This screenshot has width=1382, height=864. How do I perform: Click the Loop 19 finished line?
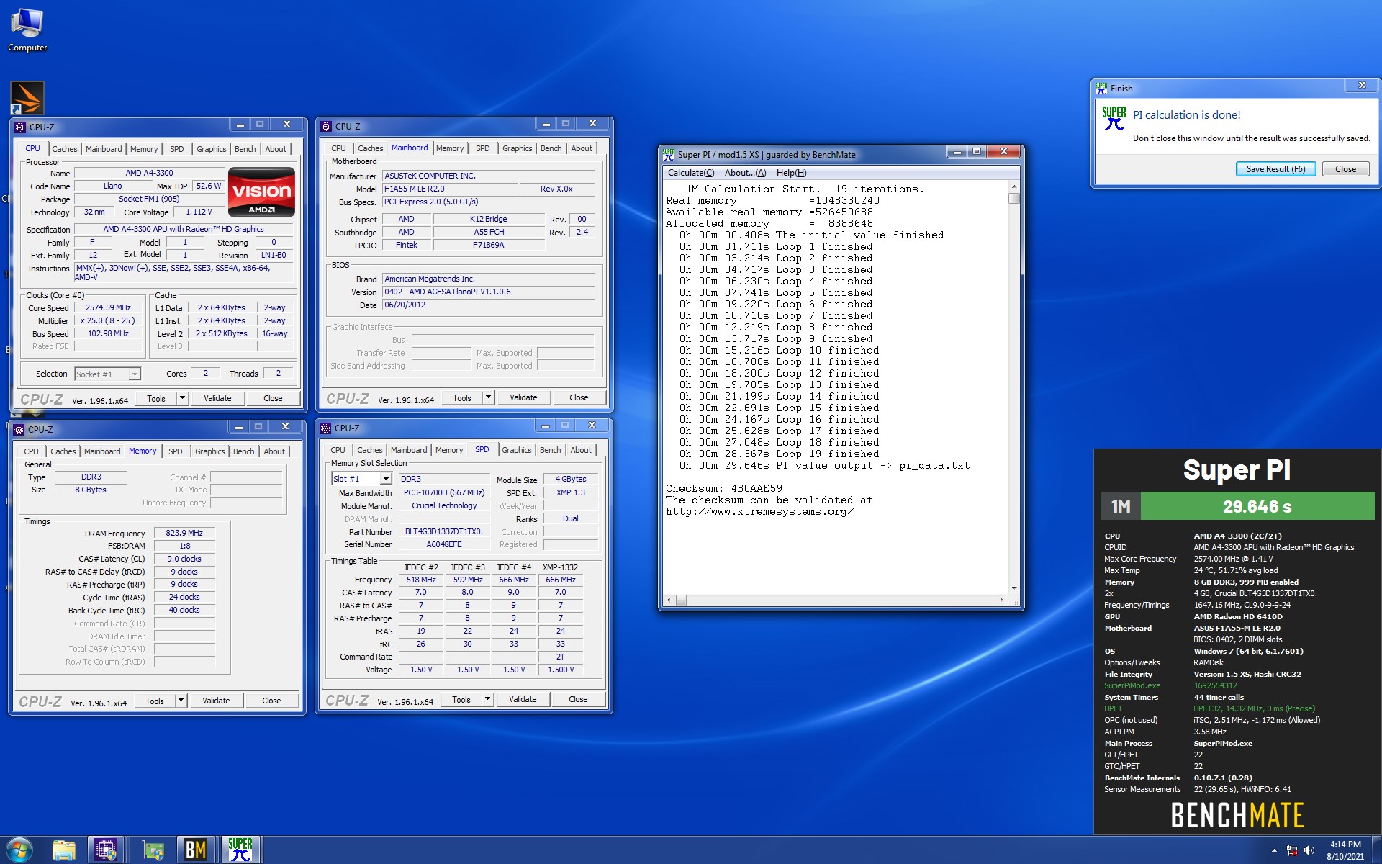click(x=780, y=454)
